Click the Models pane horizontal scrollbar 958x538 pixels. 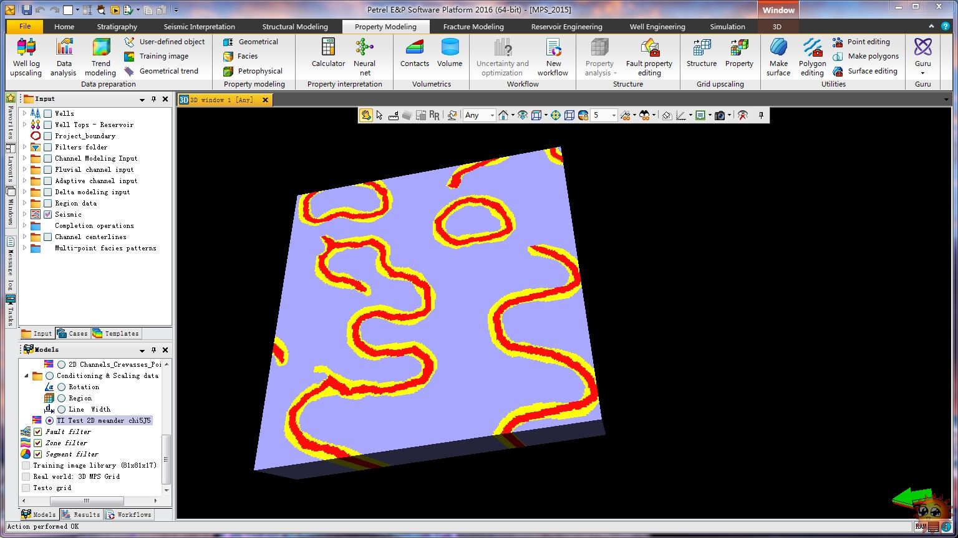click(87, 501)
